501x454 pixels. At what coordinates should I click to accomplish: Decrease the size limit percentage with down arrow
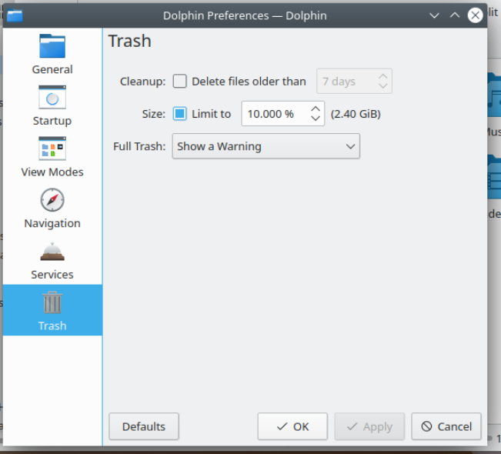coord(316,119)
